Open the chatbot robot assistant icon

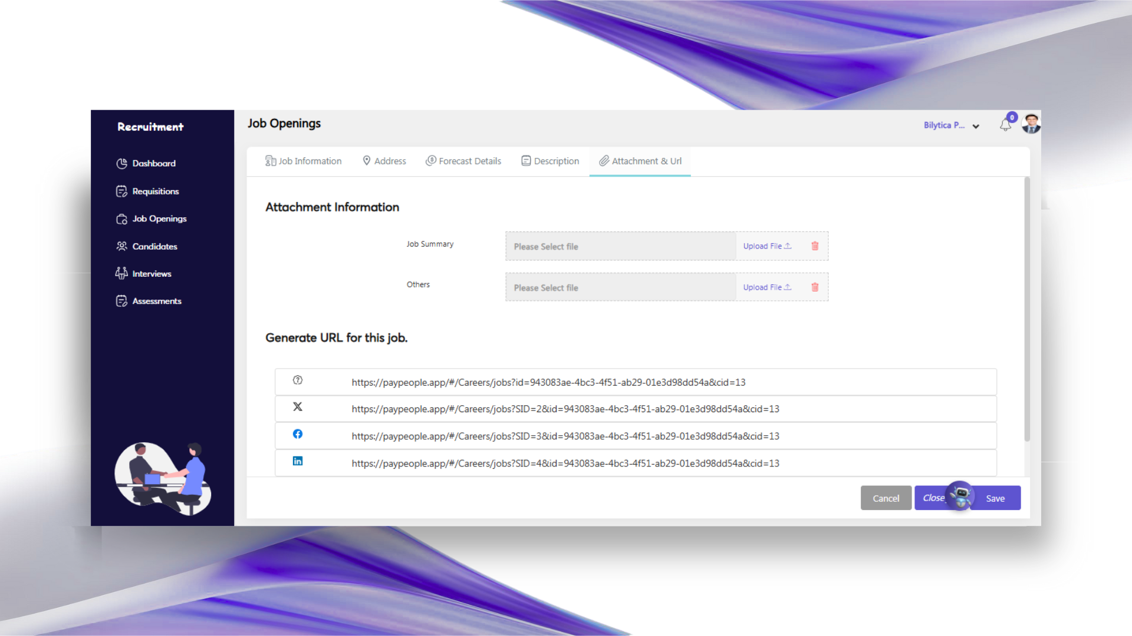point(961,496)
